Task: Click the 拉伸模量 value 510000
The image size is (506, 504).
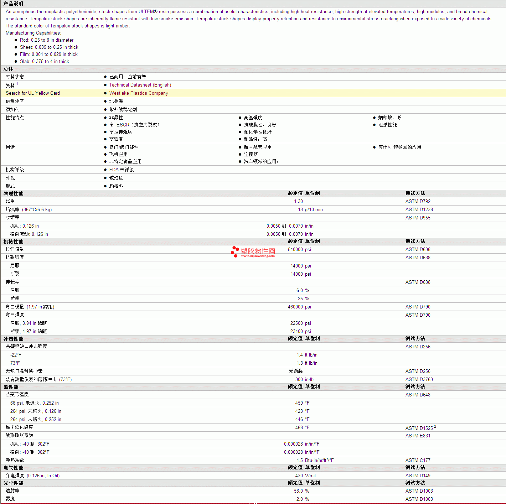Action: [x=295, y=249]
